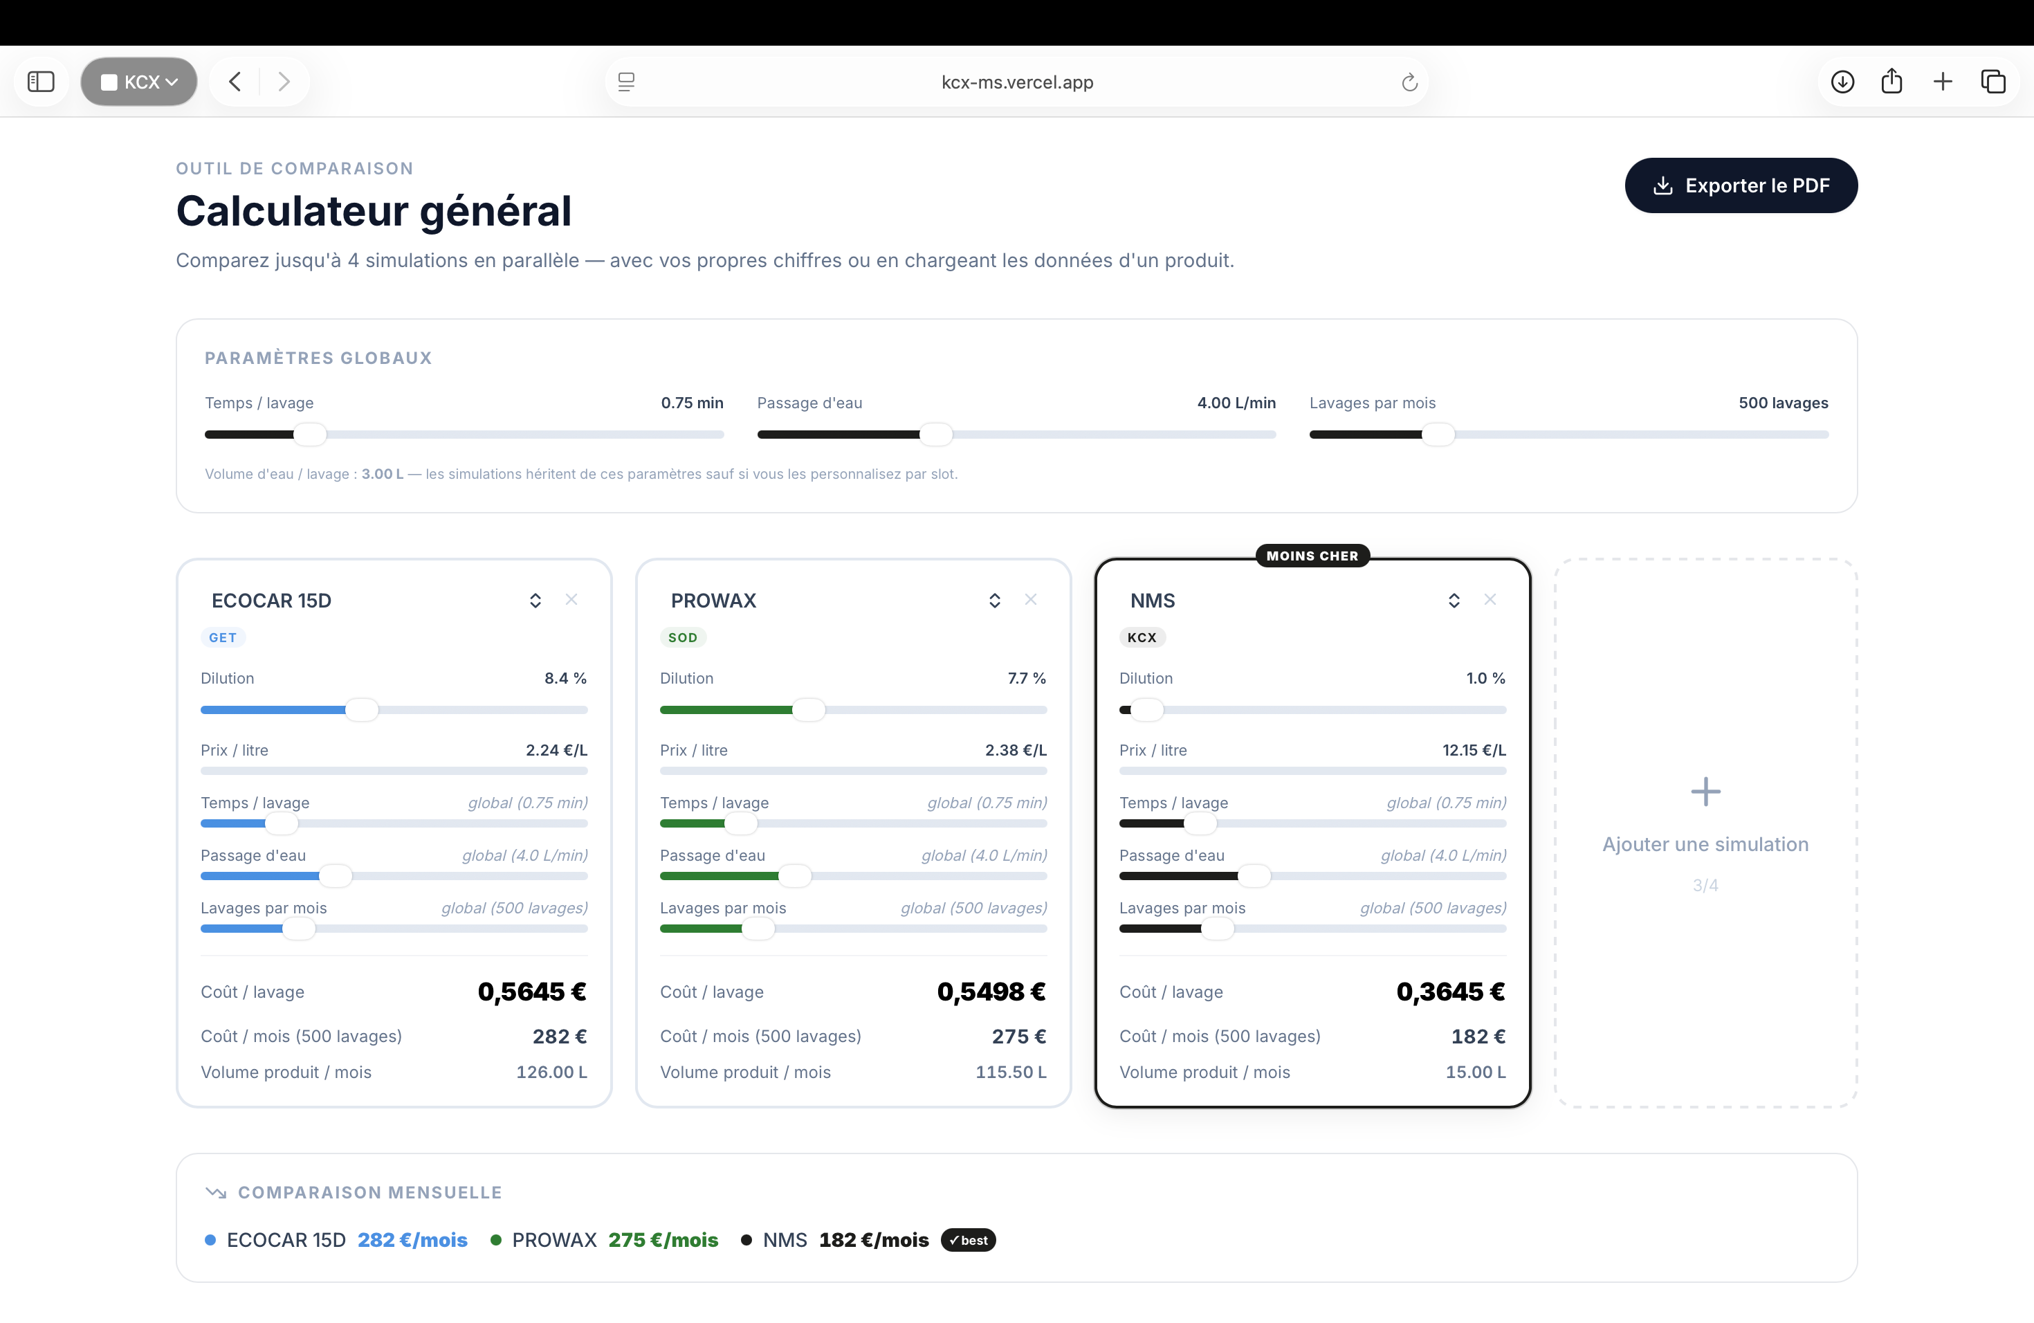Adjust the ECOCAR 15D Dilution slider
This screenshot has height=1323, width=2034.
[394, 709]
